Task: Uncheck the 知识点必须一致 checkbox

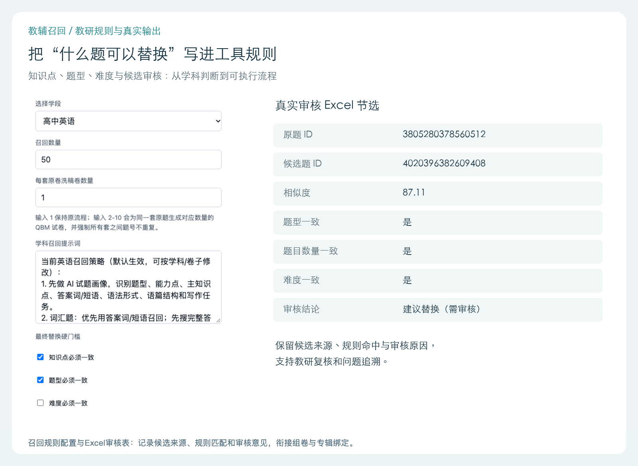Action: coord(40,357)
